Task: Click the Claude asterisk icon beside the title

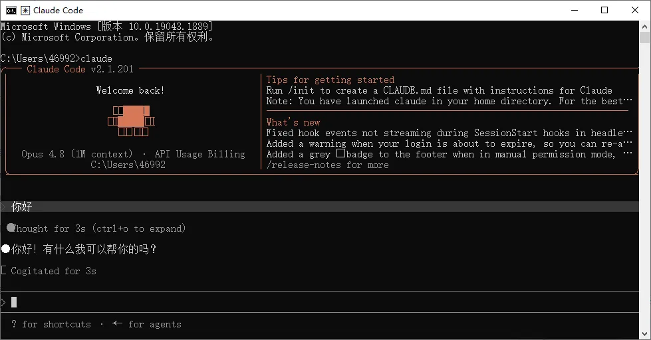Action: coord(25,11)
